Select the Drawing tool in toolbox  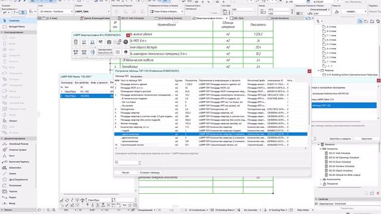tap(18, 191)
